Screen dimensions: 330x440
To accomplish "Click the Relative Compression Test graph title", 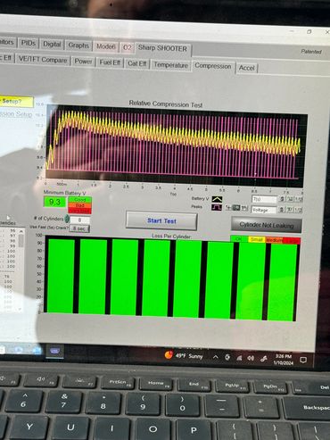I will [166, 104].
